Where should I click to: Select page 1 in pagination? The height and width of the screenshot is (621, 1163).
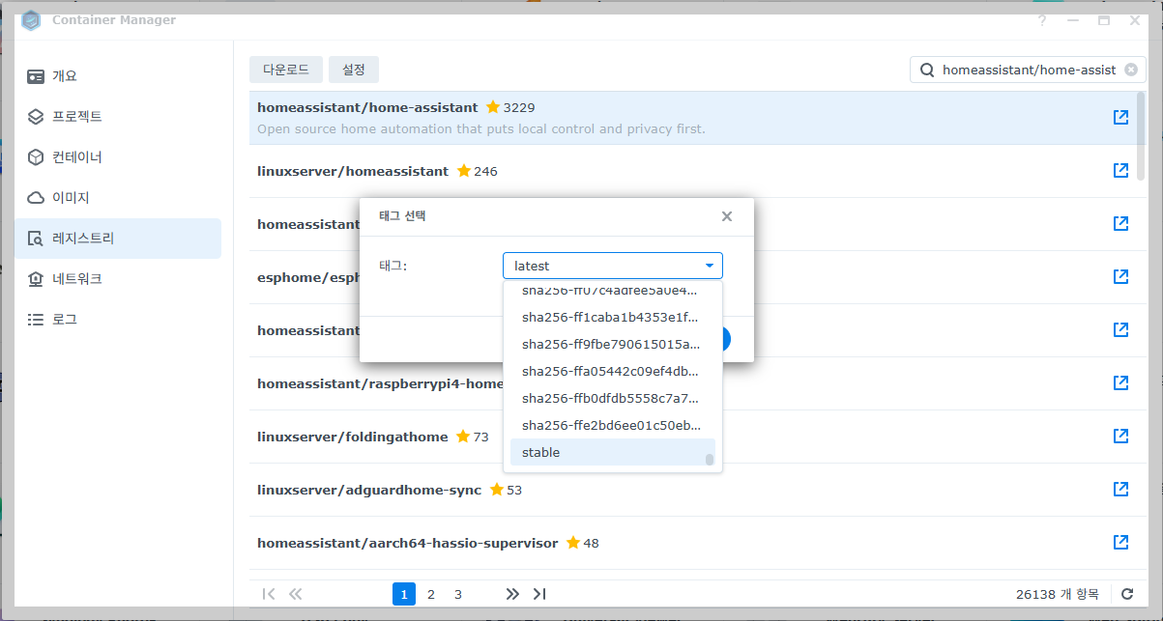coord(404,594)
